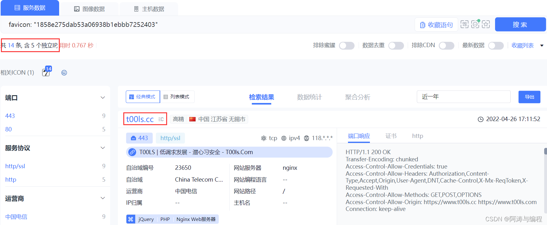Switch to the 证书 tab
This screenshot has width=547, height=225.
(391, 136)
